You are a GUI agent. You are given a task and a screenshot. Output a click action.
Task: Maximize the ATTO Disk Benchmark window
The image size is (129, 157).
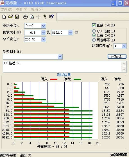pyautogui.click(x=120, y=3)
